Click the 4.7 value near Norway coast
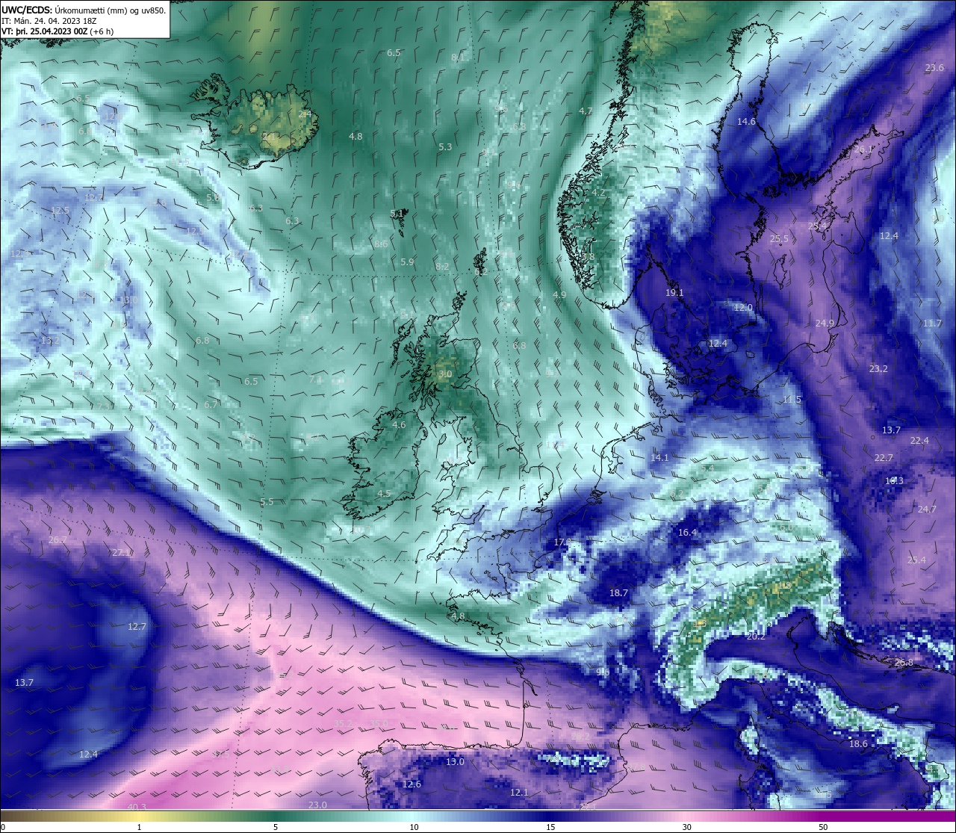This screenshot has height=833, width=956. (x=586, y=111)
